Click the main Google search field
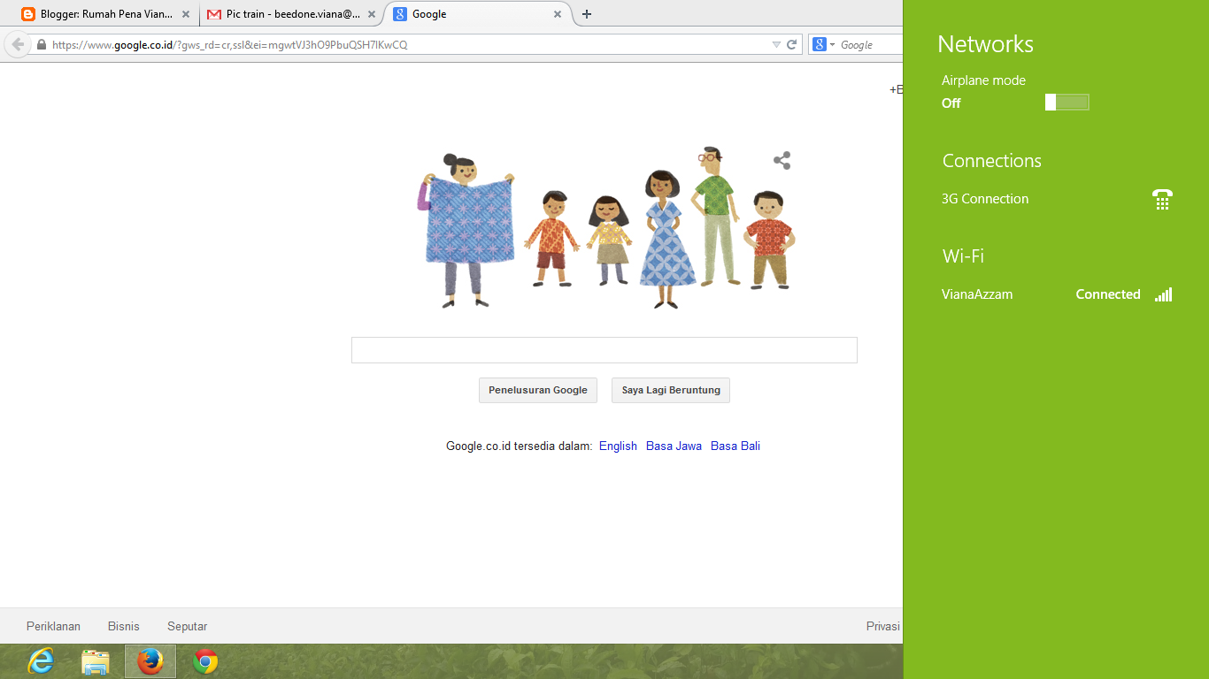1209x679 pixels. pyautogui.click(x=604, y=350)
